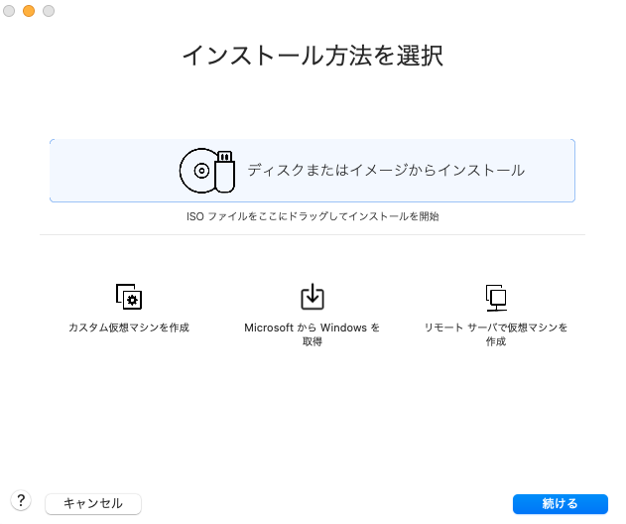
Task: Choose Microsoft から Windows を取得 label
Action: 313,334
